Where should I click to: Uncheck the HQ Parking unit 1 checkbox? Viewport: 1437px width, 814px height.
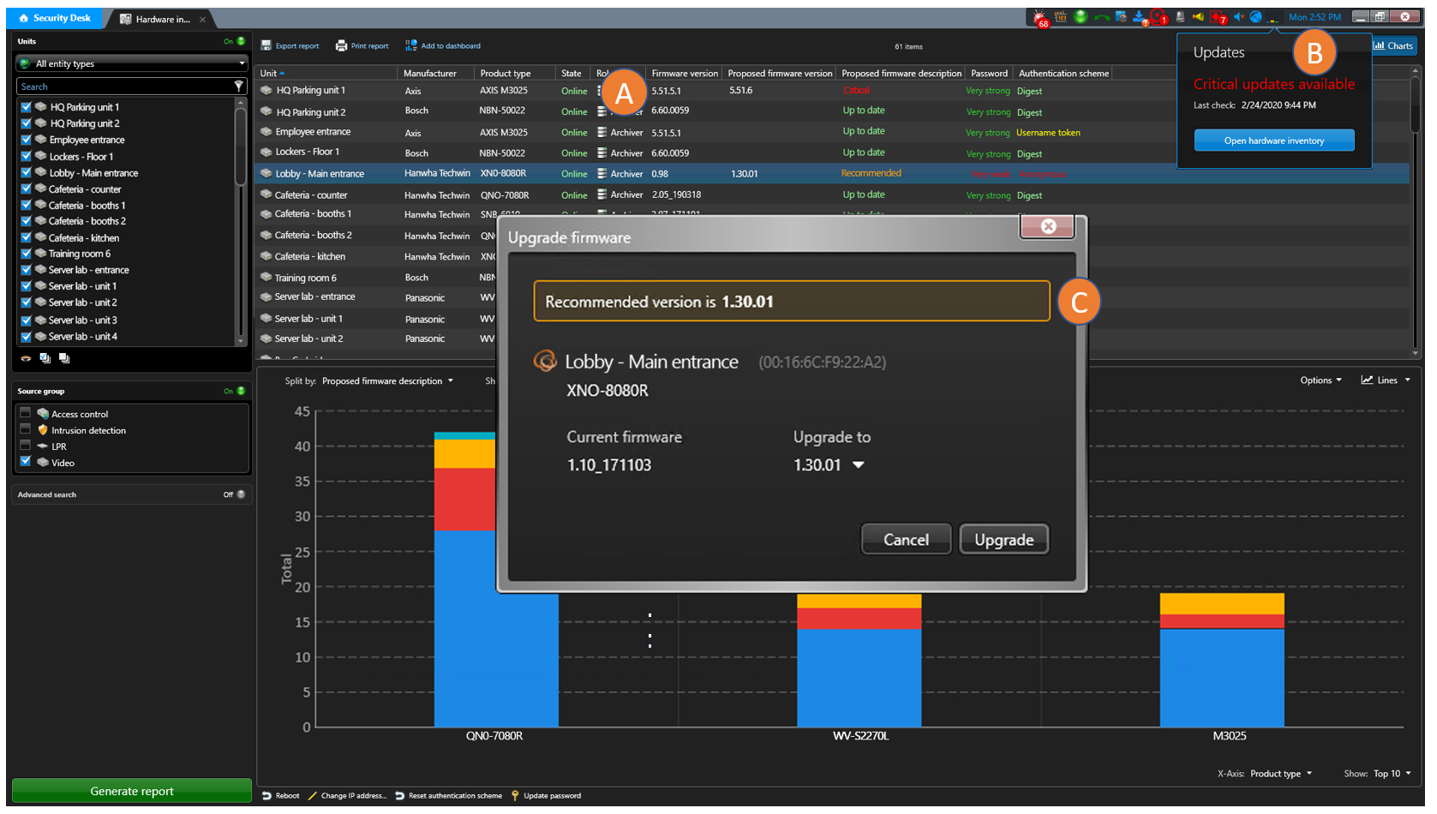(25, 106)
